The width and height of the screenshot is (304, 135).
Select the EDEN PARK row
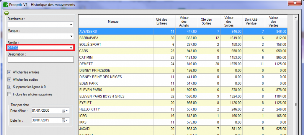[183, 83]
